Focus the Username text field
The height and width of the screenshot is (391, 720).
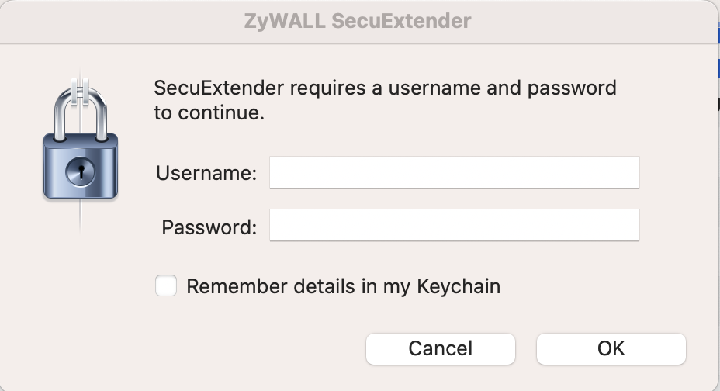pos(454,172)
